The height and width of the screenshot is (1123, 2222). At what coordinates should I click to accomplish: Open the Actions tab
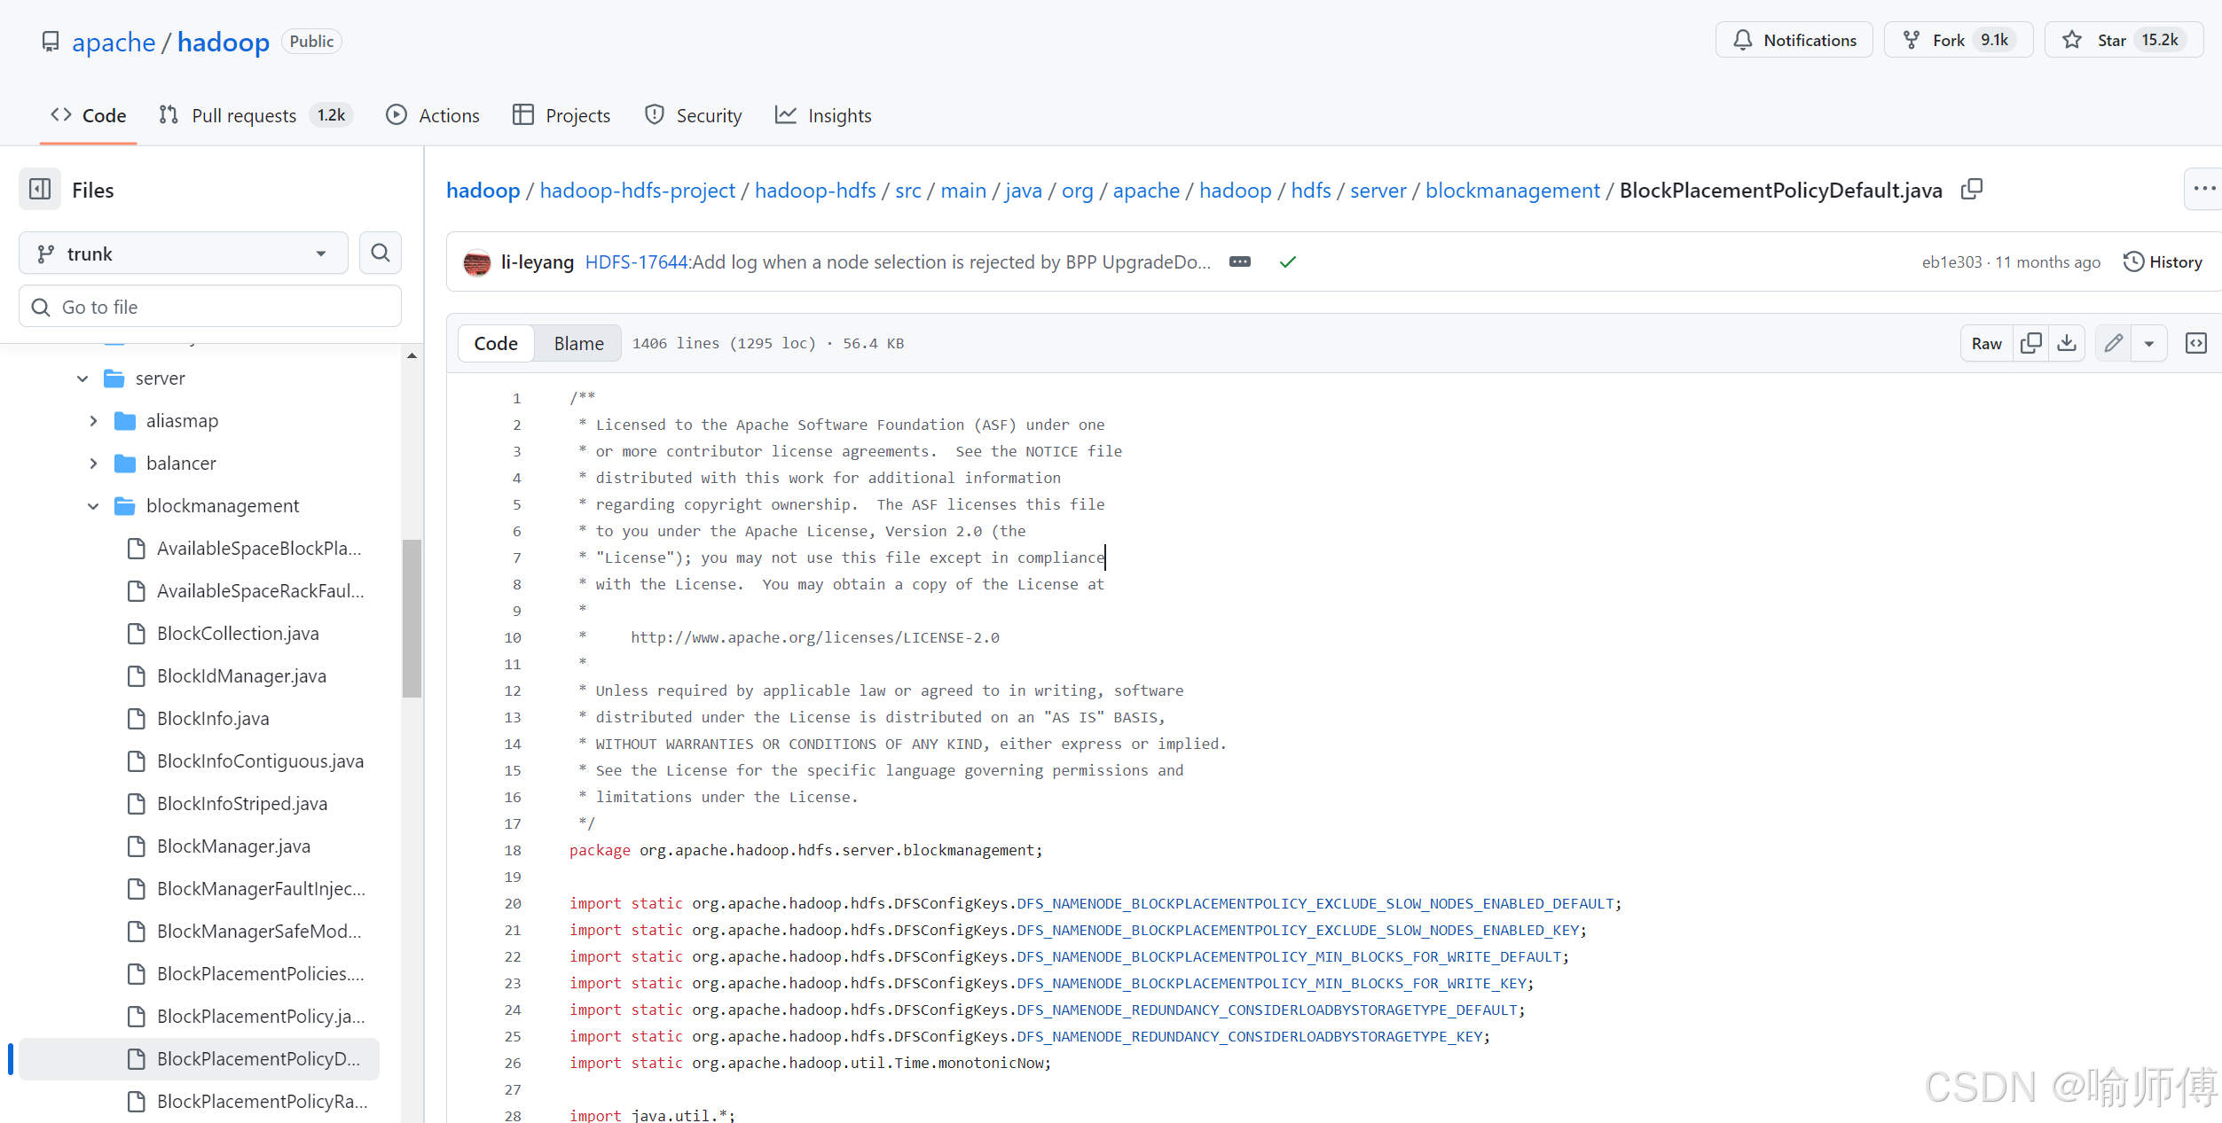click(x=433, y=115)
